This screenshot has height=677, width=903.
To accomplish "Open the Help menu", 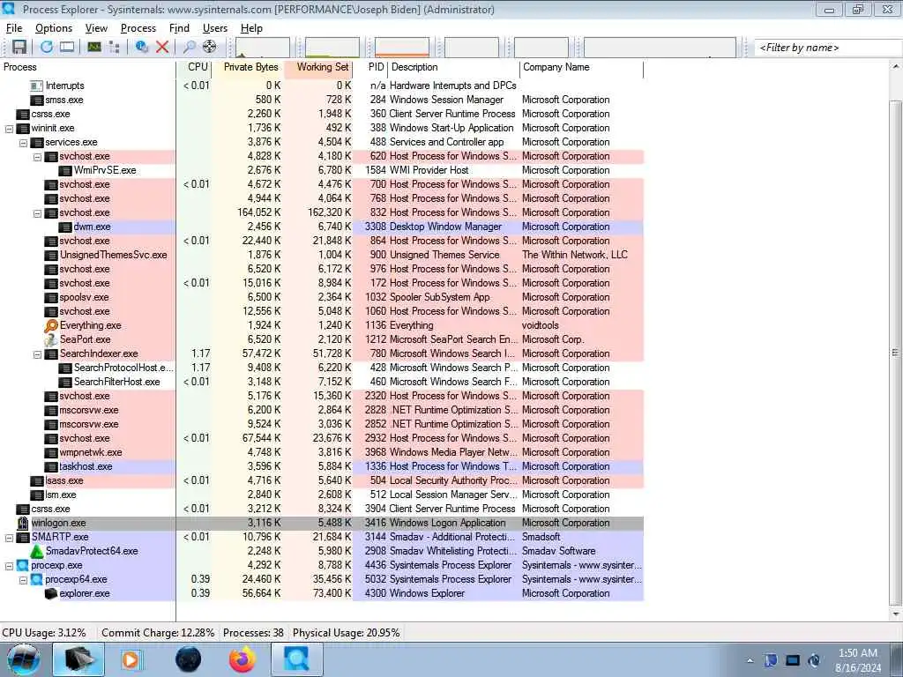I will (251, 28).
